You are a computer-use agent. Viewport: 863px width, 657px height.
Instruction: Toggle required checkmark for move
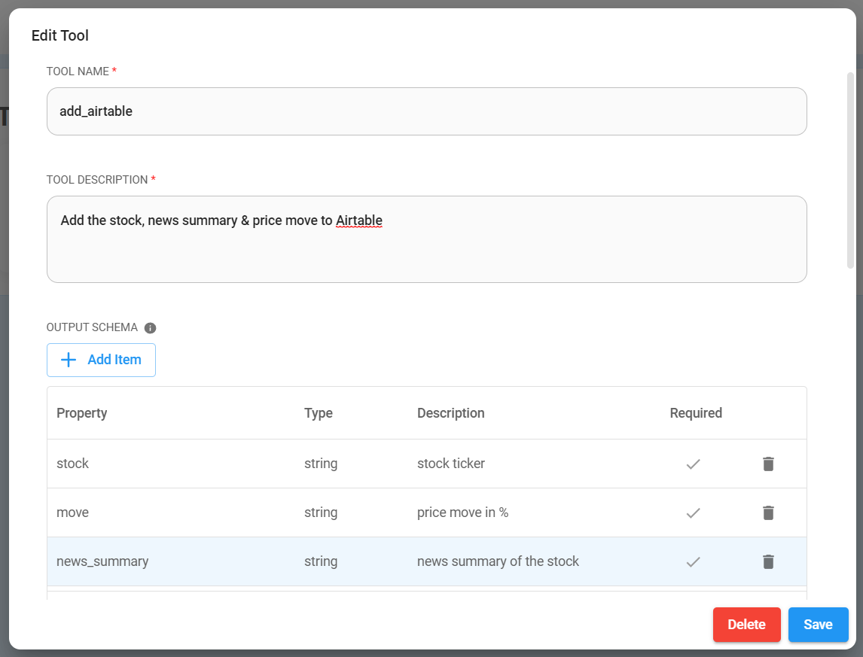[694, 513]
